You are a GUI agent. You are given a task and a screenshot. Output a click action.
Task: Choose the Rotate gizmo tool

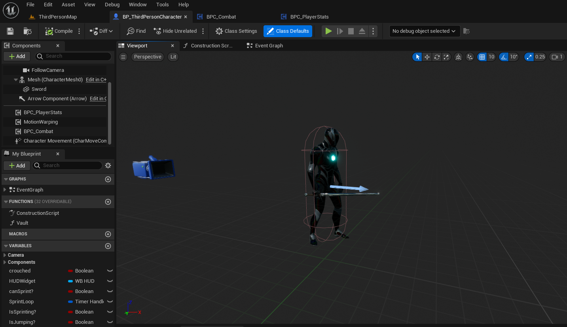click(x=437, y=57)
